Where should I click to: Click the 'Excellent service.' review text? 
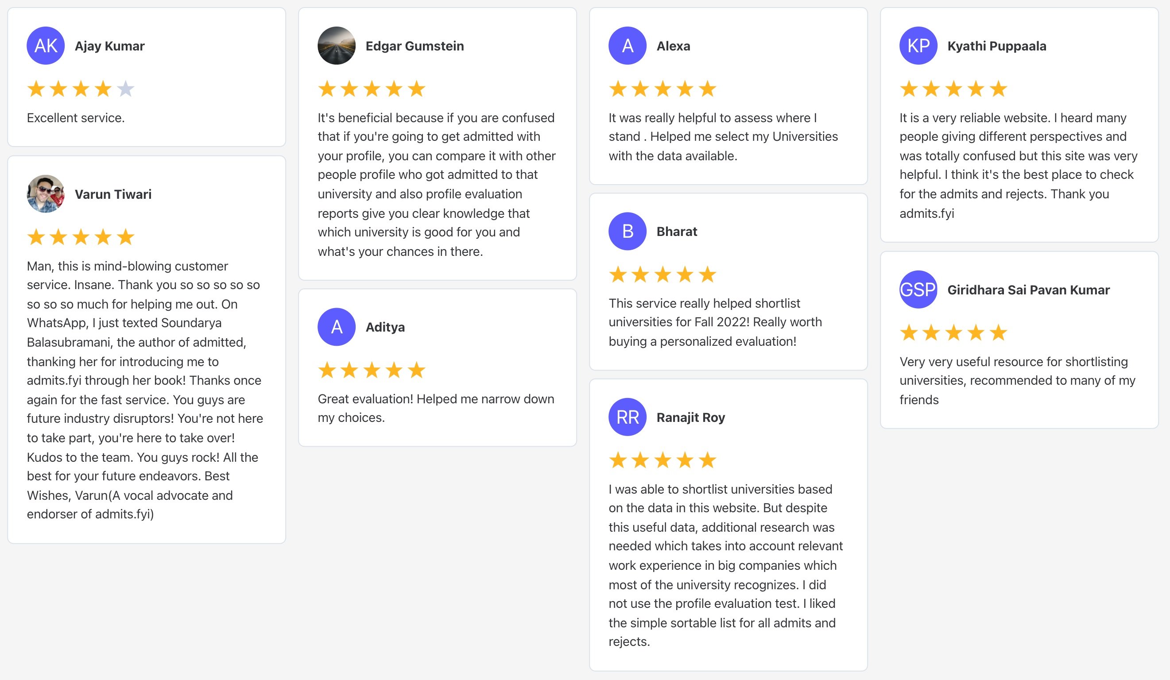tap(76, 118)
